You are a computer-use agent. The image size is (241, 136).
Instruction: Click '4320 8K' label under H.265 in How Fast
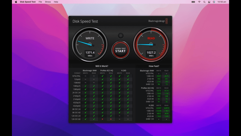point(150,116)
